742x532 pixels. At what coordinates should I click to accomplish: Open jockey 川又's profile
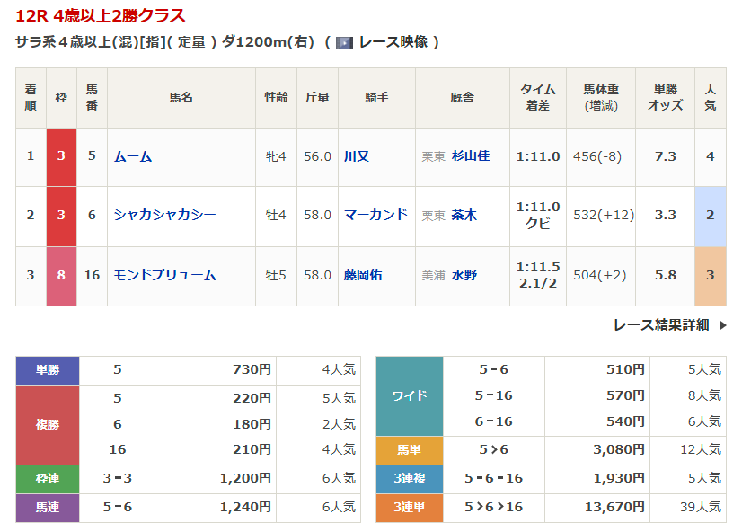(x=357, y=156)
